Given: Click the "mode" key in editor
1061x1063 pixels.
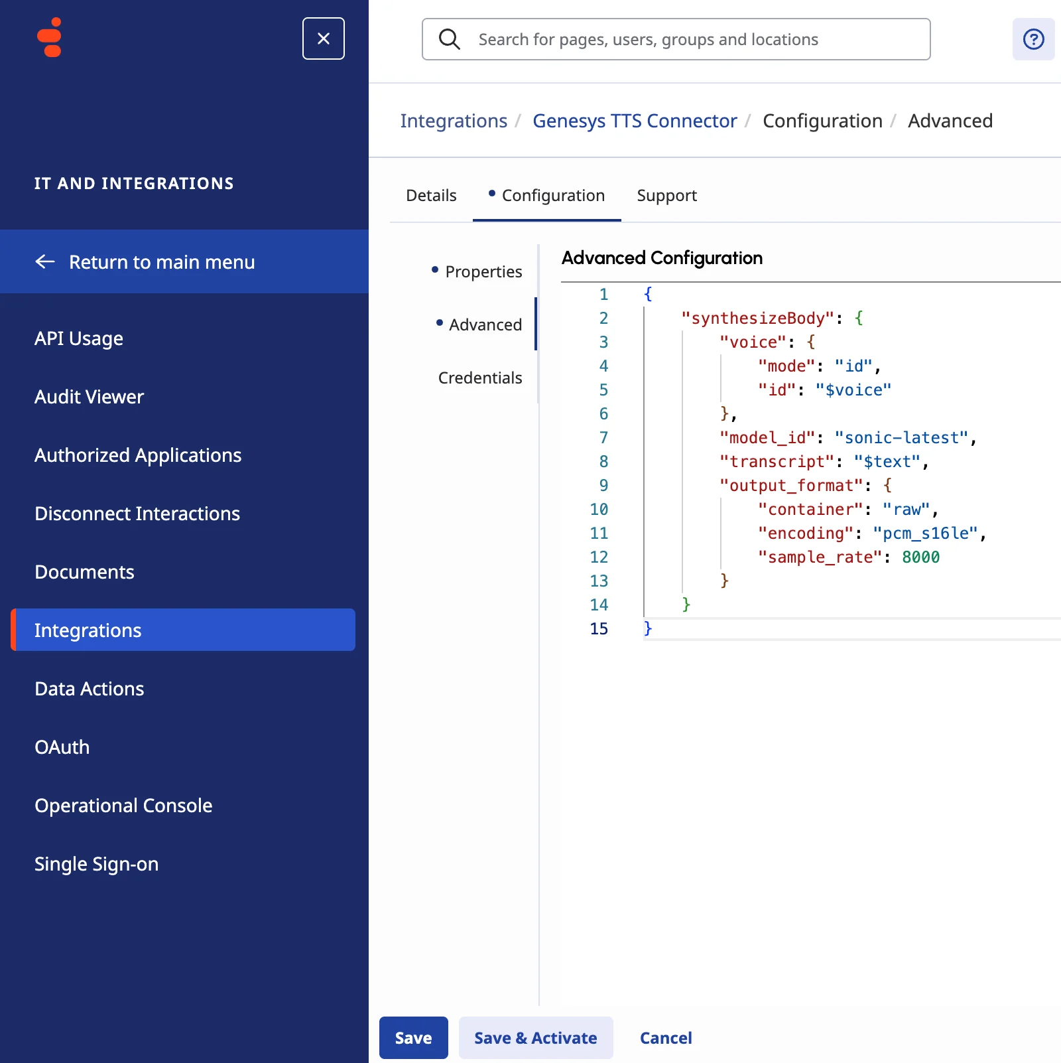Looking at the screenshot, I should click(786, 366).
